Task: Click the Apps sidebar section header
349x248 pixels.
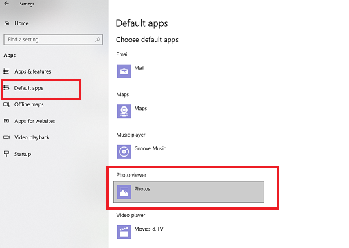Action: (10, 56)
